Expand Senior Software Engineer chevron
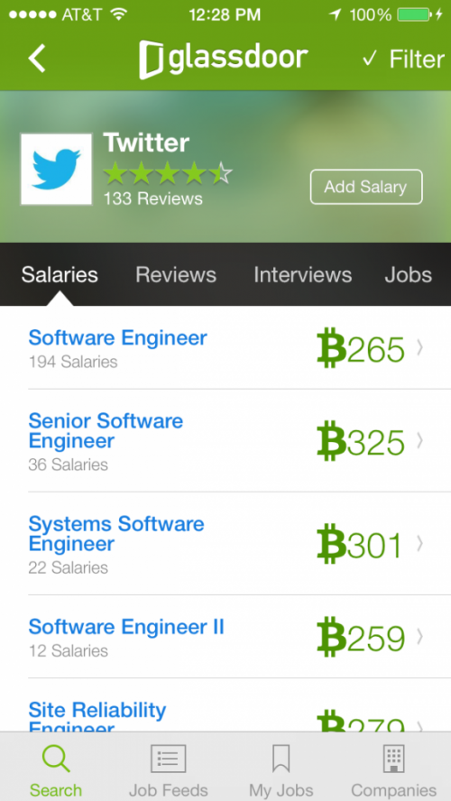The image size is (451, 801). [419, 440]
